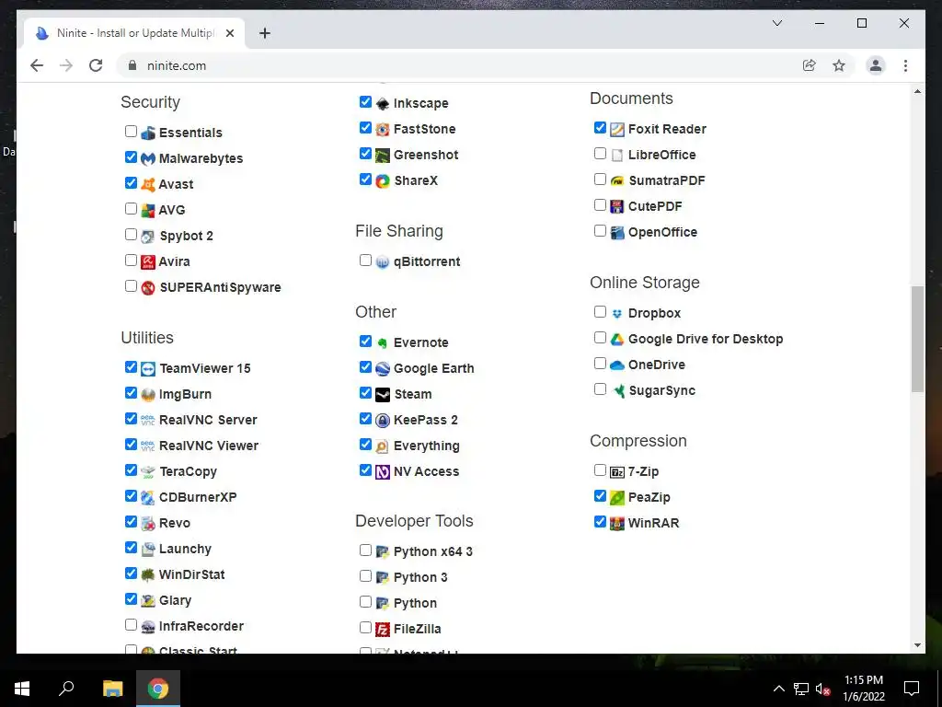Click the TeraCopy icon
Viewport: 942px width, 707px height.
click(x=148, y=472)
